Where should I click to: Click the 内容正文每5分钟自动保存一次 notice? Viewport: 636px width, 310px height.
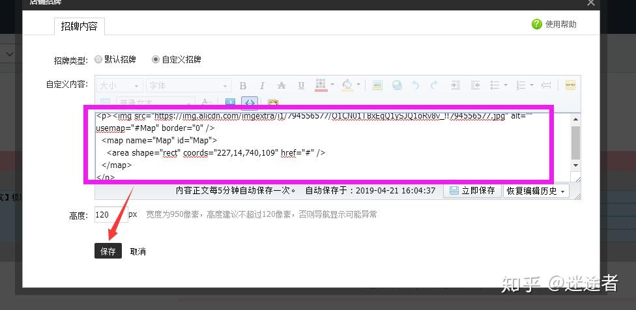pyautogui.click(x=236, y=190)
